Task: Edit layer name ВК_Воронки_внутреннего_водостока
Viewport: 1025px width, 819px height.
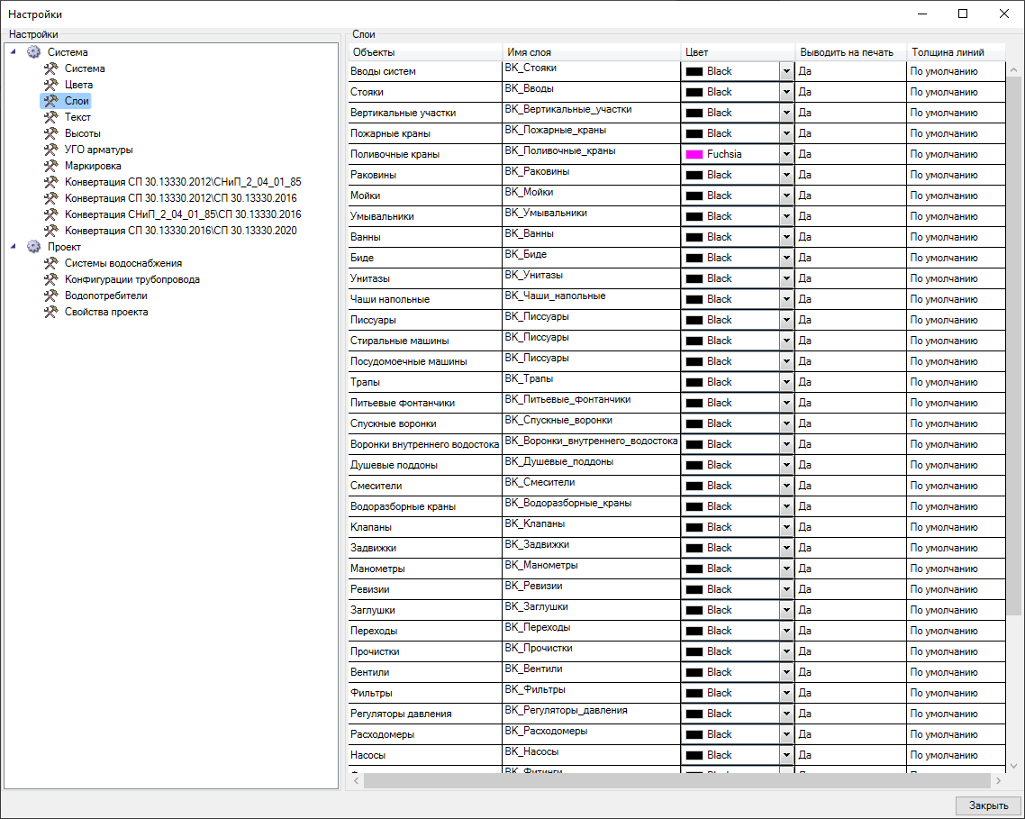Action: pyautogui.click(x=591, y=443)
